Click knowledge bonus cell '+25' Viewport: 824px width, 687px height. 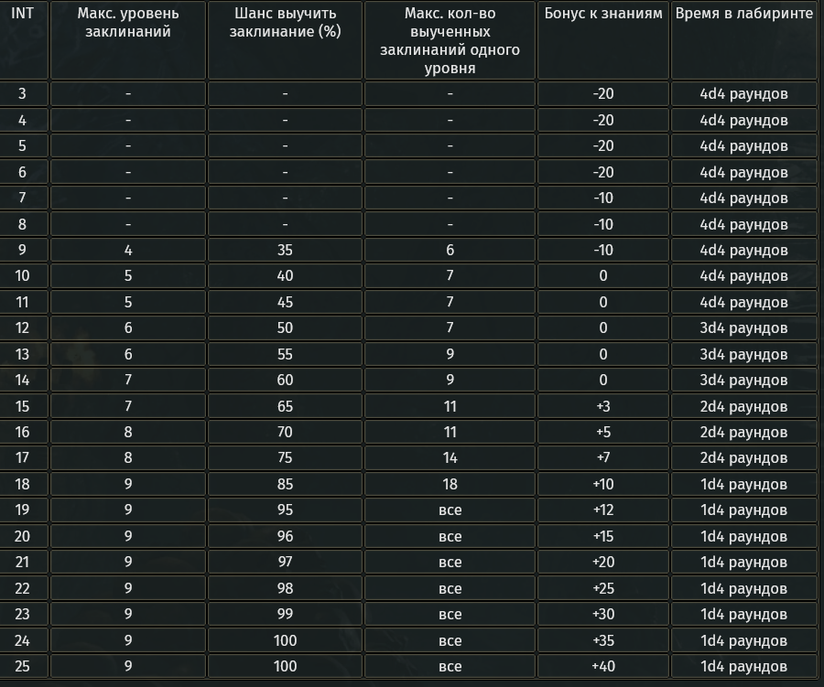coord(603,588)
